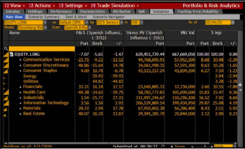Click market value 667,669,050
Screen dimensions: 245x149
183,54
